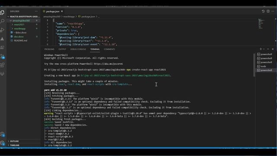Click the editor minimap preview
The width and height of the screenshot is (277, 156).
click(x=261, y=23)
